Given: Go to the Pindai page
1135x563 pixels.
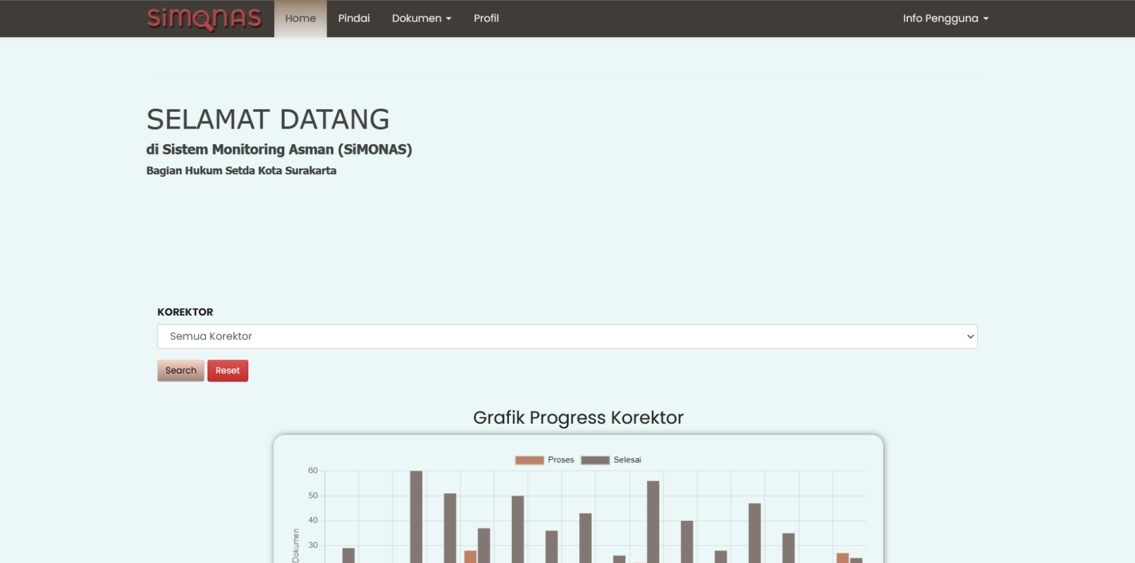Looking at the screenshot, I should point(354,18).
